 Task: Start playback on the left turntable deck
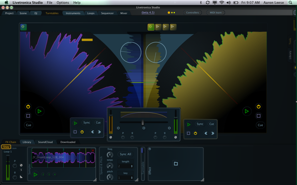pyautogui.click(x=40, y=111)
